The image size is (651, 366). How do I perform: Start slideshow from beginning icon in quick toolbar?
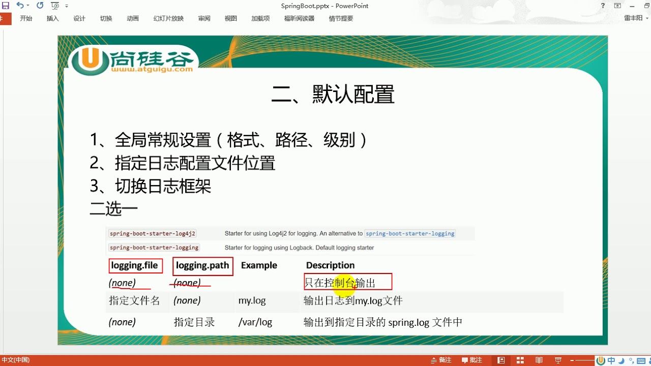[x=54, y=6]
